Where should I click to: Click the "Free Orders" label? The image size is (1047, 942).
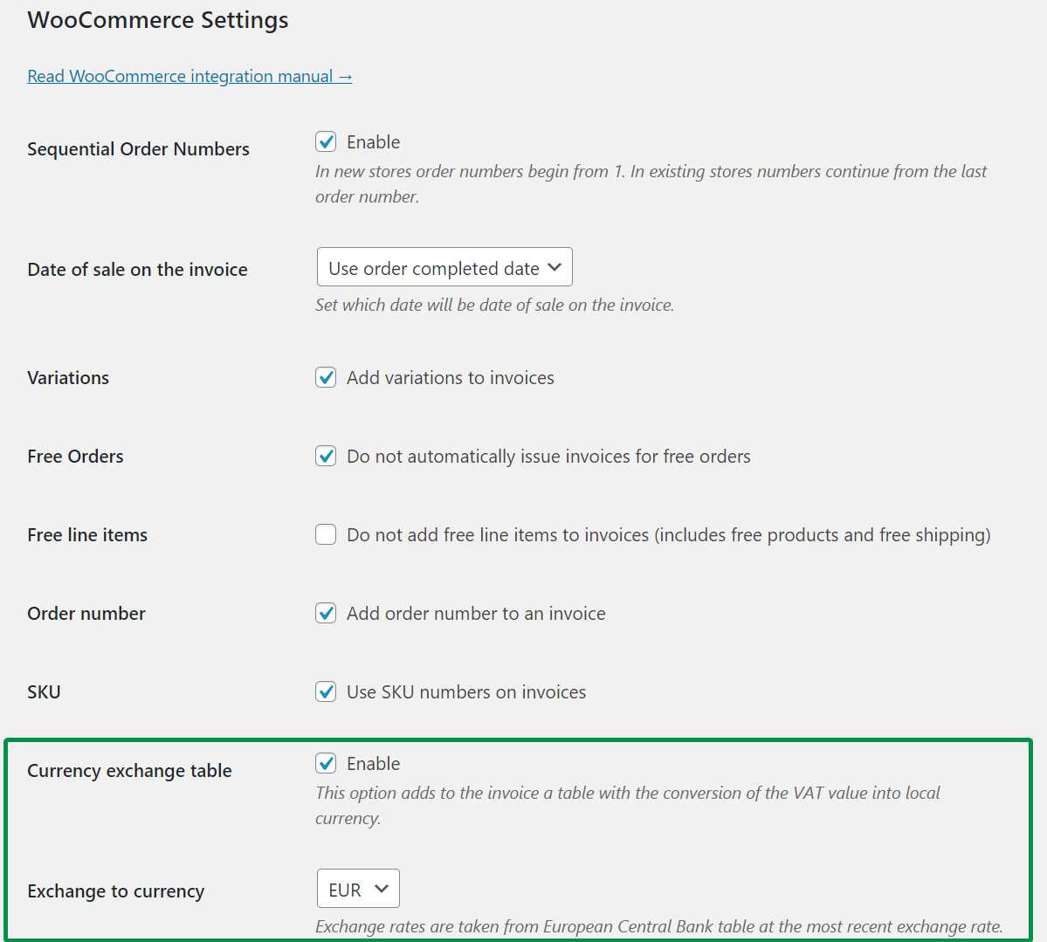click(75, 456)
